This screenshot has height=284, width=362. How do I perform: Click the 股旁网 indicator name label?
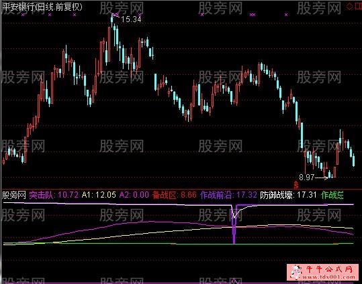click(x=14, y=195)
